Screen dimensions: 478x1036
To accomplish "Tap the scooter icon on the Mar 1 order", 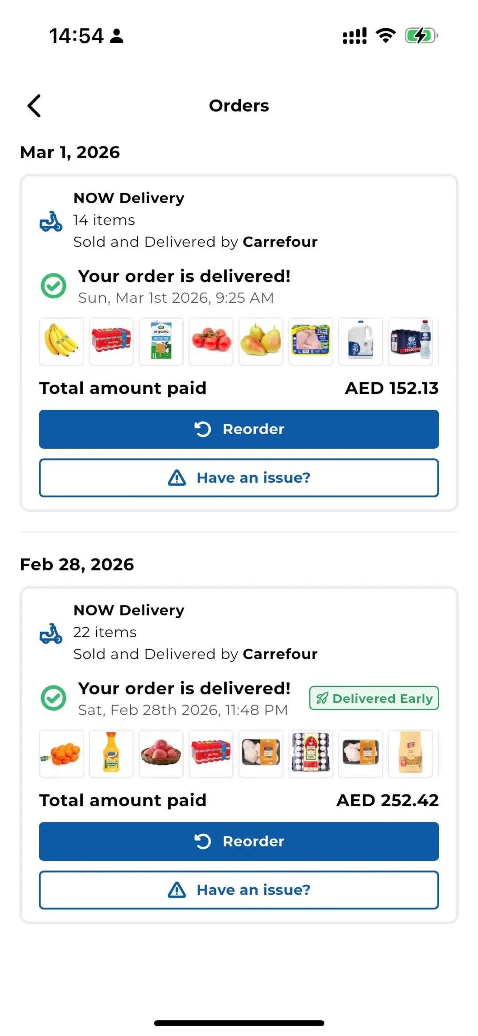I will point(51,221).
